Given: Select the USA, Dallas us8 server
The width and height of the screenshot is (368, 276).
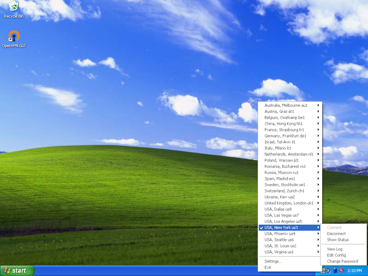Looking at the screenshot, I should click(x=290, y=209).
